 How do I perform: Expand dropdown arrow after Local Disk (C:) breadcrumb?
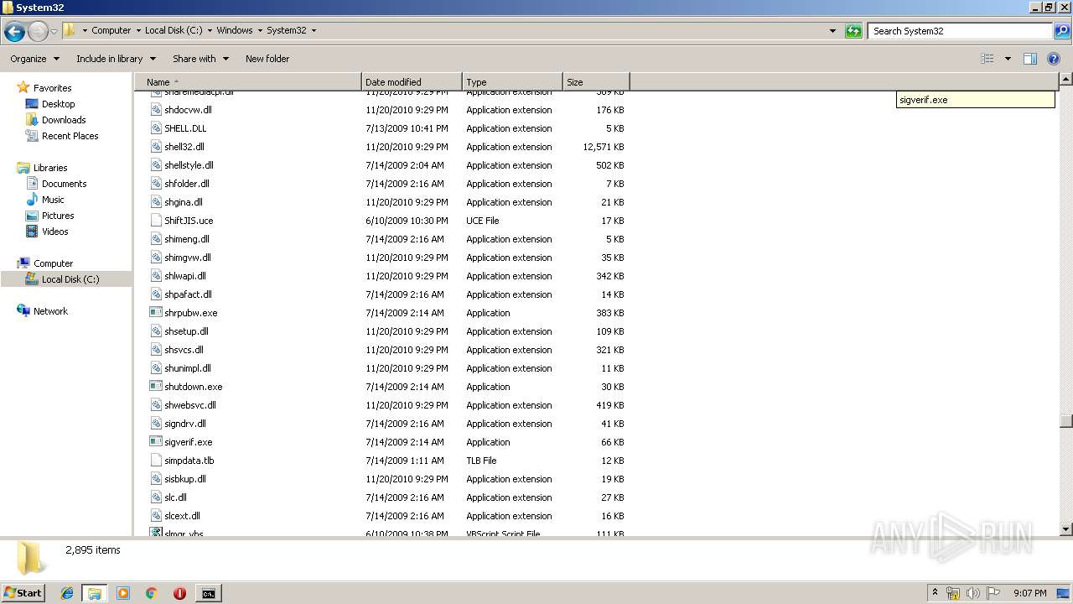coord(210,30)
